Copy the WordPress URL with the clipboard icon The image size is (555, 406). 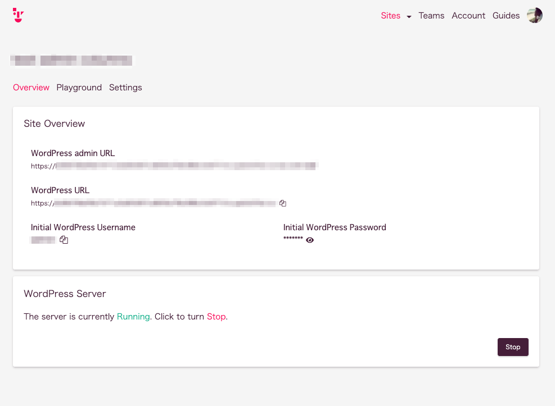click(283, 203)
